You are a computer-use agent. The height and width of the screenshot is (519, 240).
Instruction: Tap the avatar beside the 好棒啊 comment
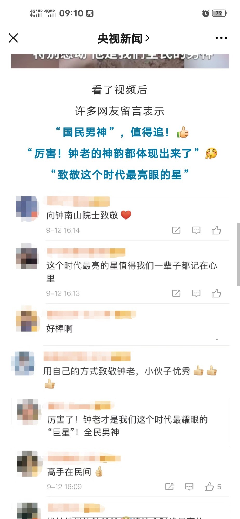(27, 321)
